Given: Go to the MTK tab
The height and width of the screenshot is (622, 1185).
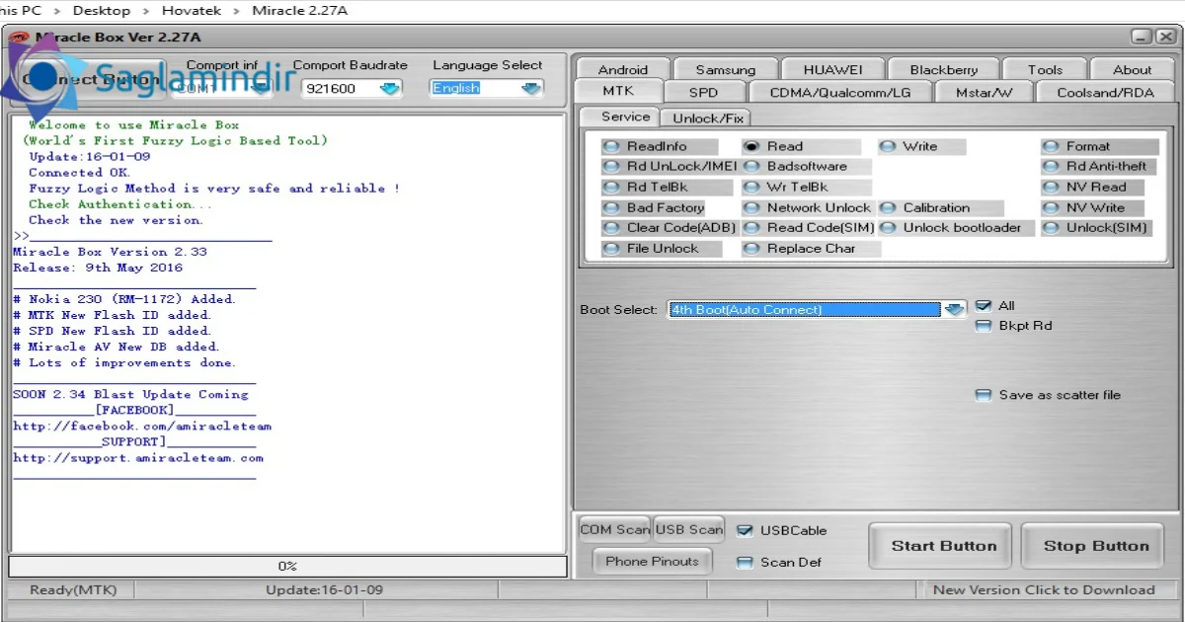Looking at the screenshot, I should [618, 91].
